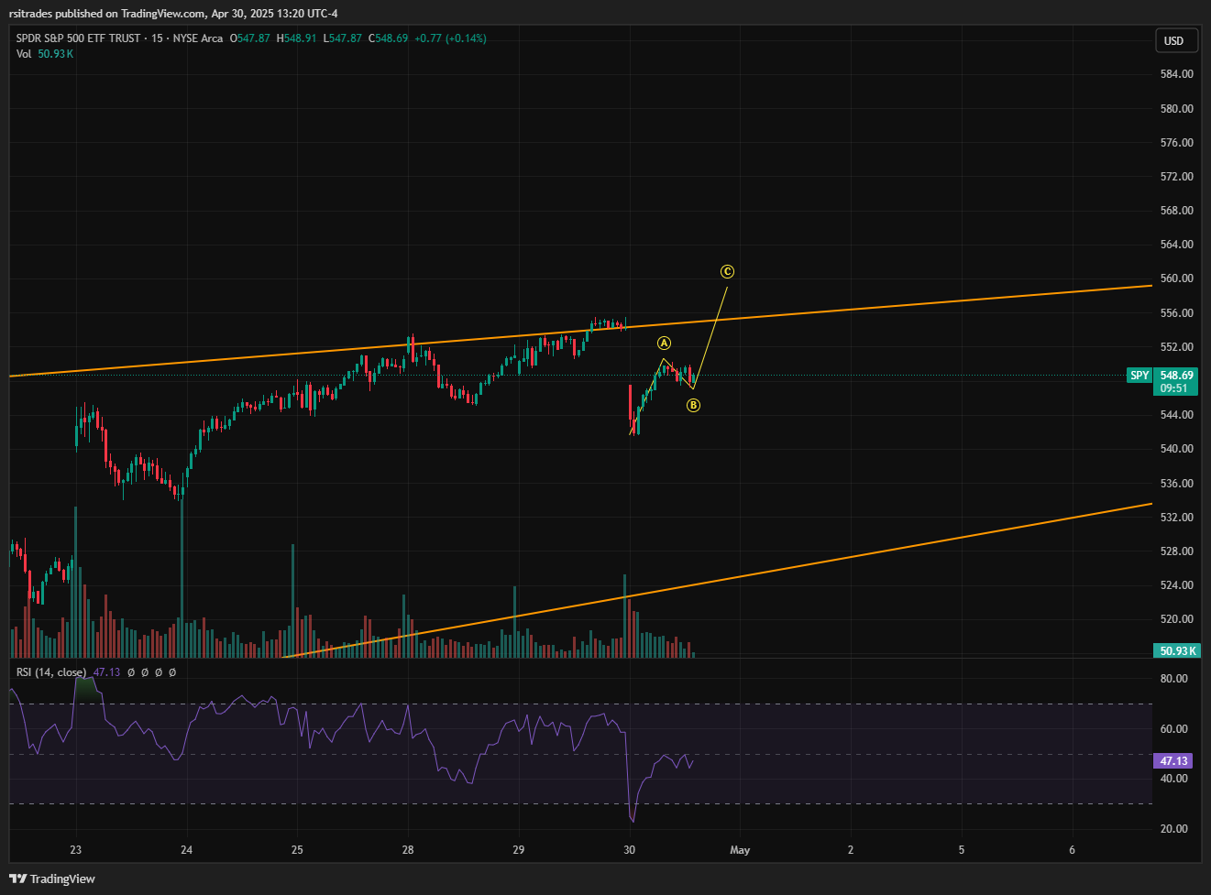Click the 572.00 price axis label
The image size is (1211, 895).
click(1177, 177)
